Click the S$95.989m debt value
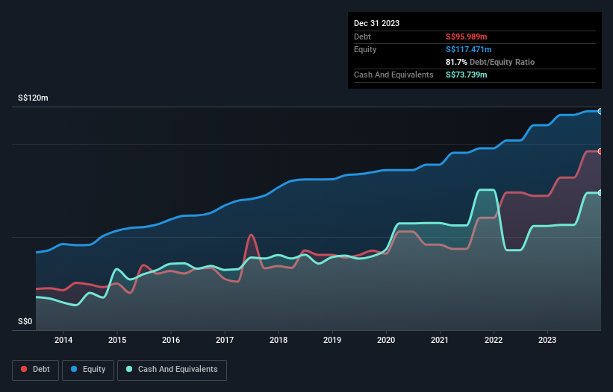The image size is (613, 392). pyautogui.click(x=467, y=37)
